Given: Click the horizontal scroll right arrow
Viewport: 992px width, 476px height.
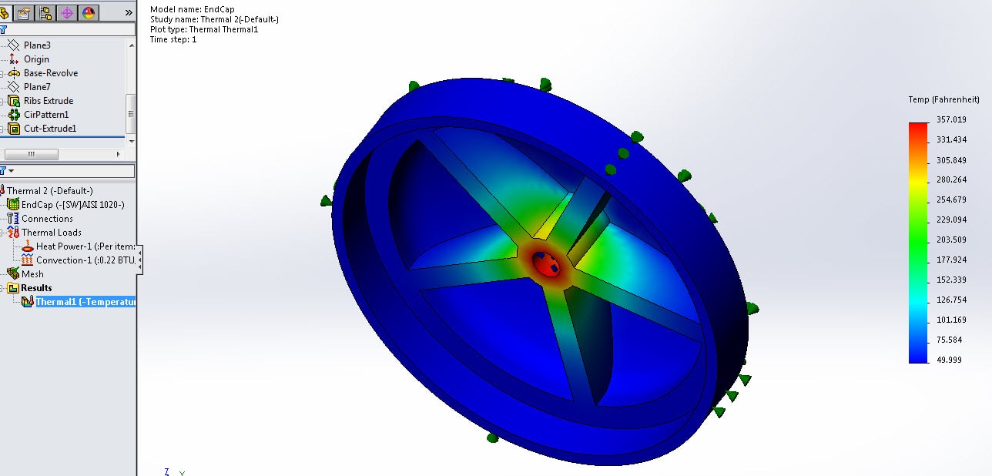Looking at the screenshot, I should pyautogui.click(x=119, y=154).
